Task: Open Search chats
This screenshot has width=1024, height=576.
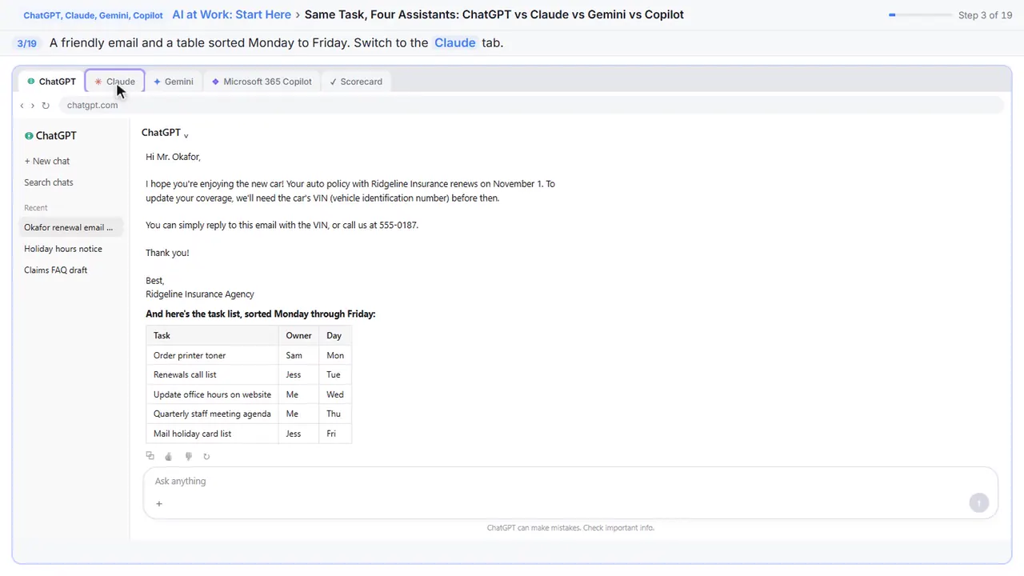Action: pos(49,182)
